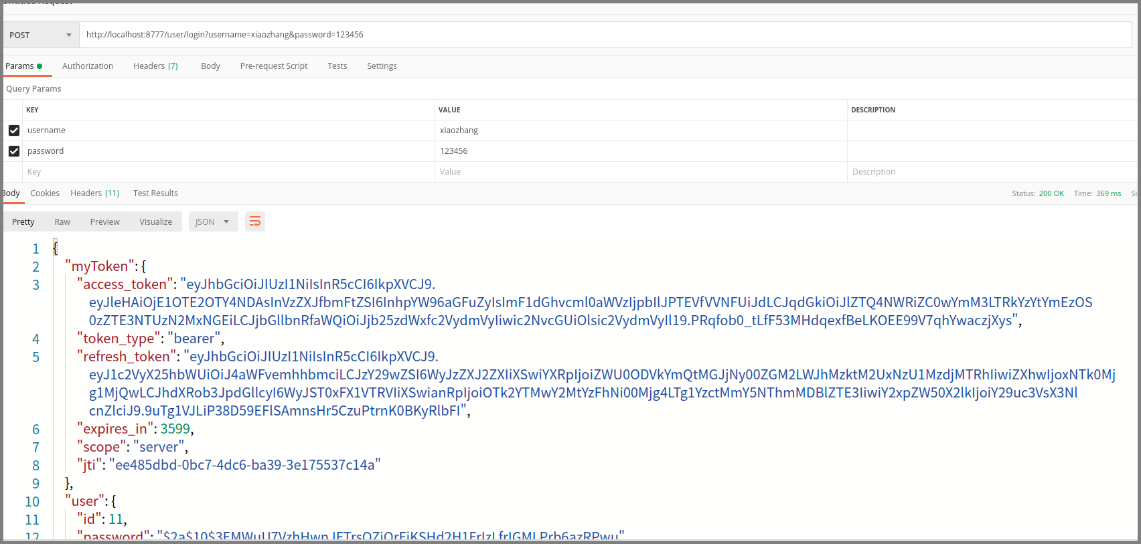Image resolution: width=1141 pixels, height=544 pixels.
Task: Open the response Cookies tab
Action: coord(45,193)
